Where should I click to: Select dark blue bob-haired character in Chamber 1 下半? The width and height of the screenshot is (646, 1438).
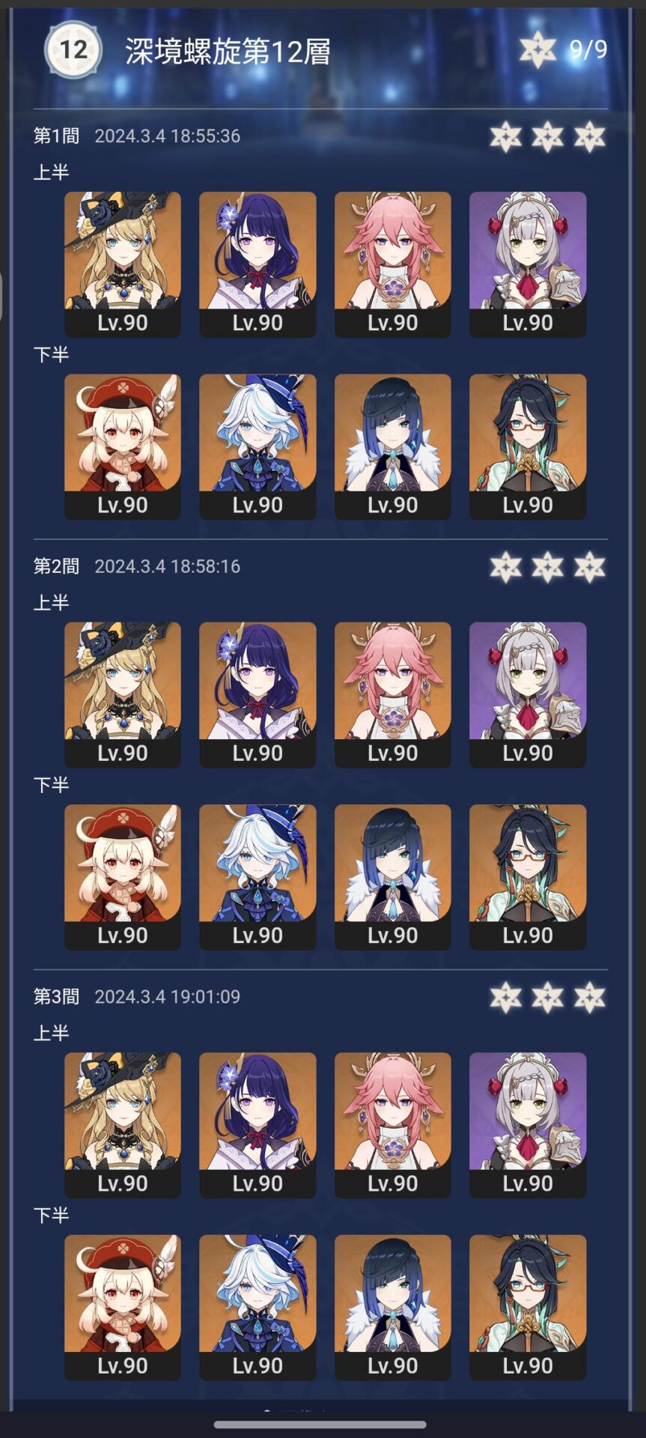pos(392,446)
